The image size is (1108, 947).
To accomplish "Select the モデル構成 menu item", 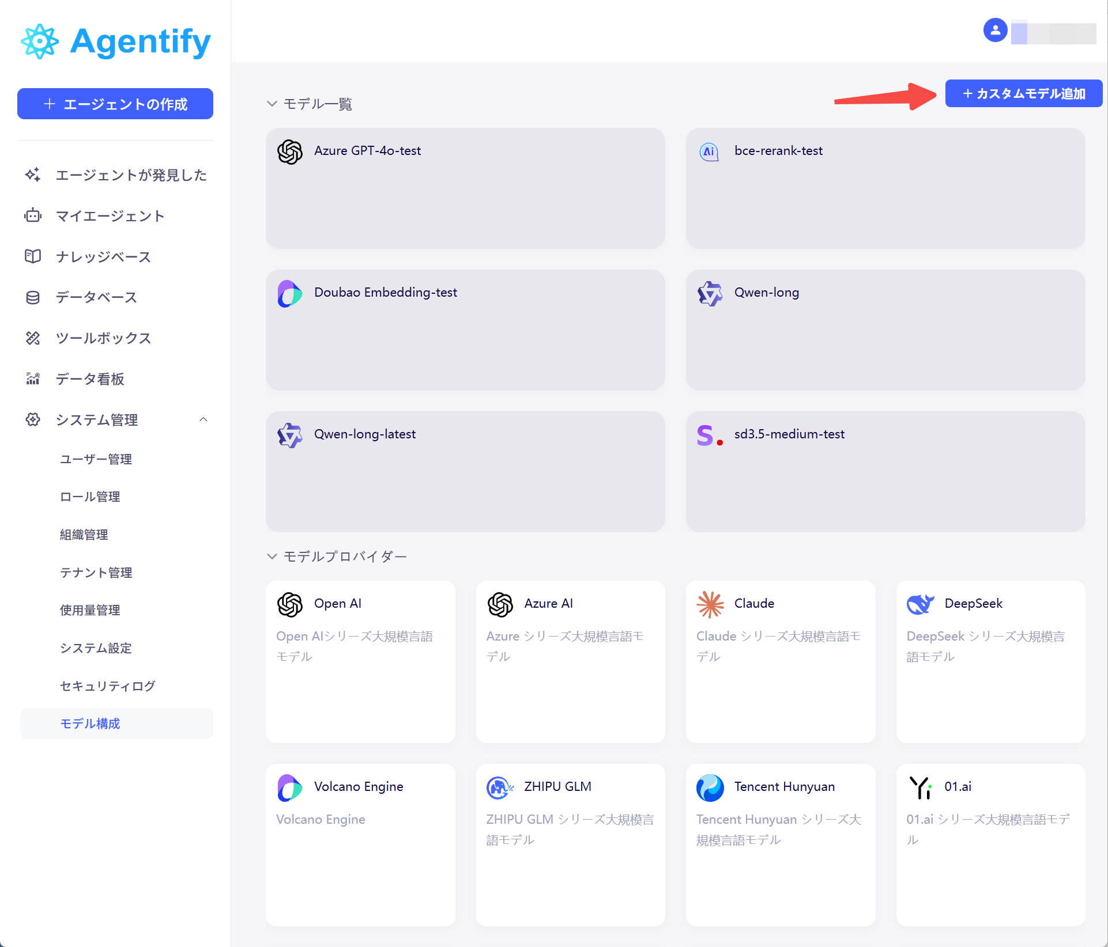I will click(x=91, y=723).
